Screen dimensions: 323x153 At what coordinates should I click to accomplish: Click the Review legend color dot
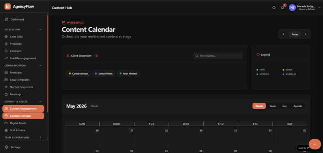[x=283, y=70]
